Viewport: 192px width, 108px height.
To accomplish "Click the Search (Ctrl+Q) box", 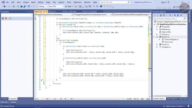I will (115, 2).
